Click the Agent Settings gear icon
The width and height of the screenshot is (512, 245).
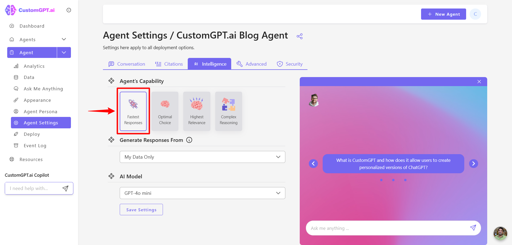click(16, 123)
